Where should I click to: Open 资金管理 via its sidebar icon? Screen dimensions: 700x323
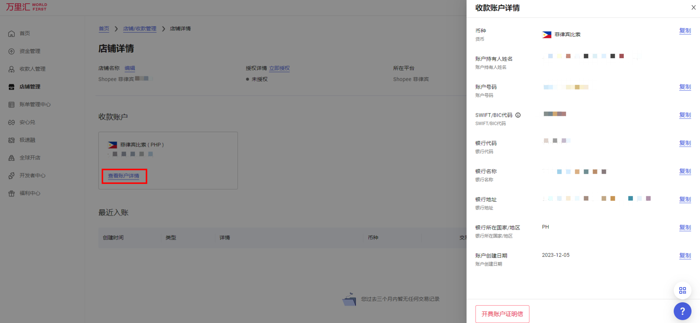11,51
